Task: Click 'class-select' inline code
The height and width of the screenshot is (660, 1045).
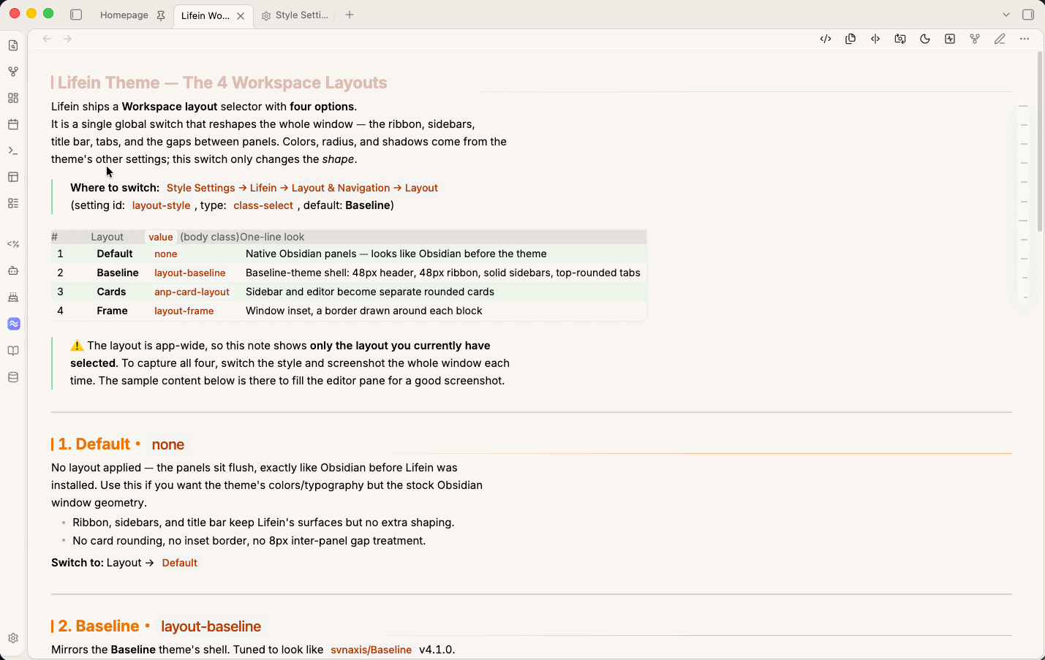Action: [x=263, y=205]
